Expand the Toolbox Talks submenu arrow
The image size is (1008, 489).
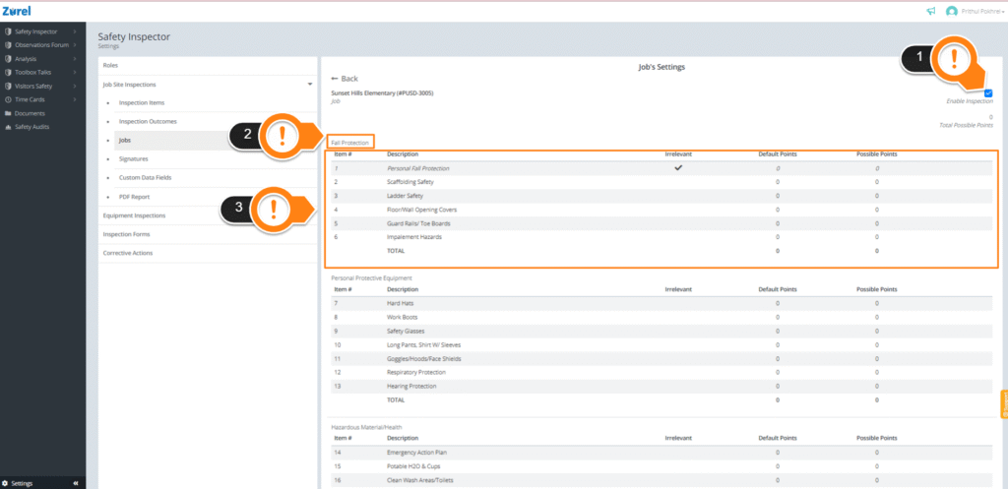click(x=75, y=72)
